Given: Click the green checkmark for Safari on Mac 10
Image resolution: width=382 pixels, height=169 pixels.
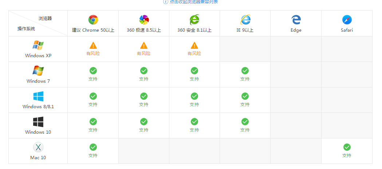Looking at the screenshot, I should click(x=347, y=147).
